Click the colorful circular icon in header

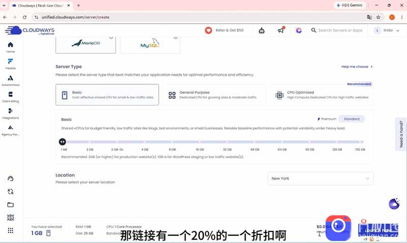pos(299,30)
